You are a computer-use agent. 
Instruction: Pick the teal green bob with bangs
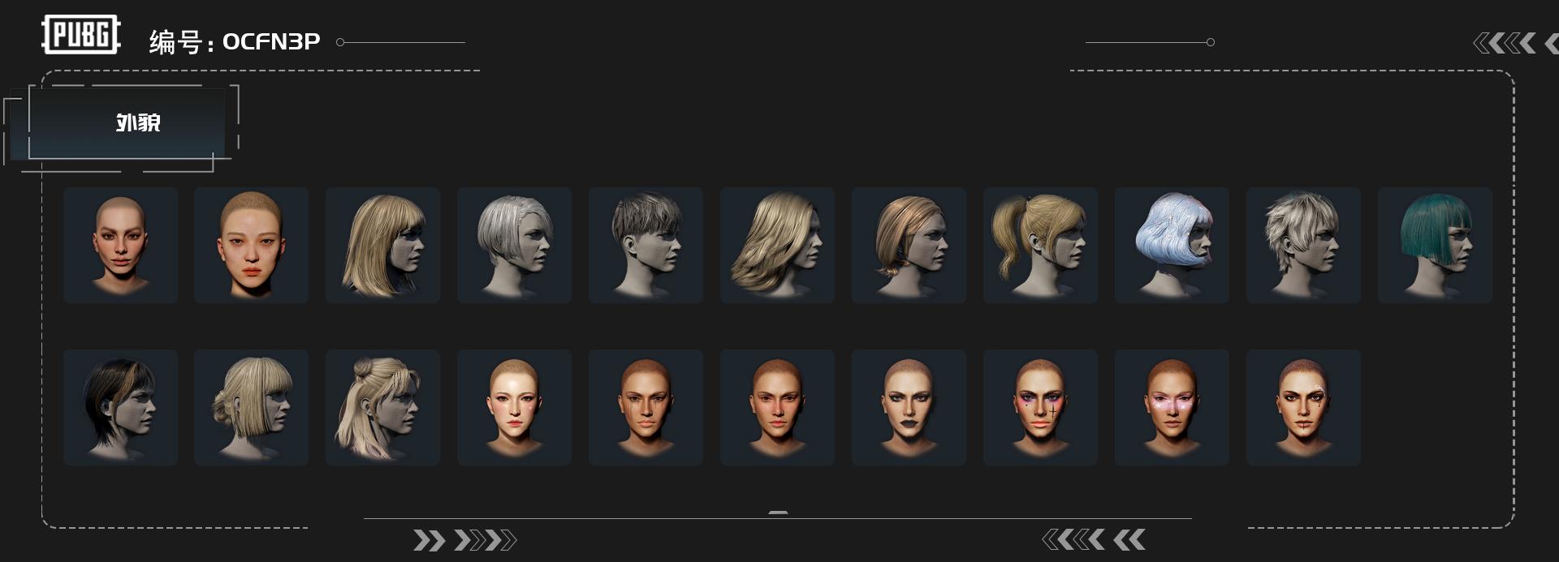tap(1435, 245)
